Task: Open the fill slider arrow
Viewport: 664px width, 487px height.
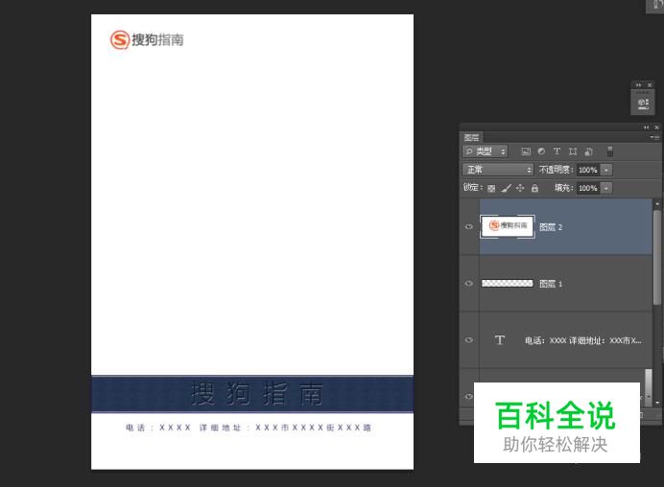Action: click(x=606, y=188)
